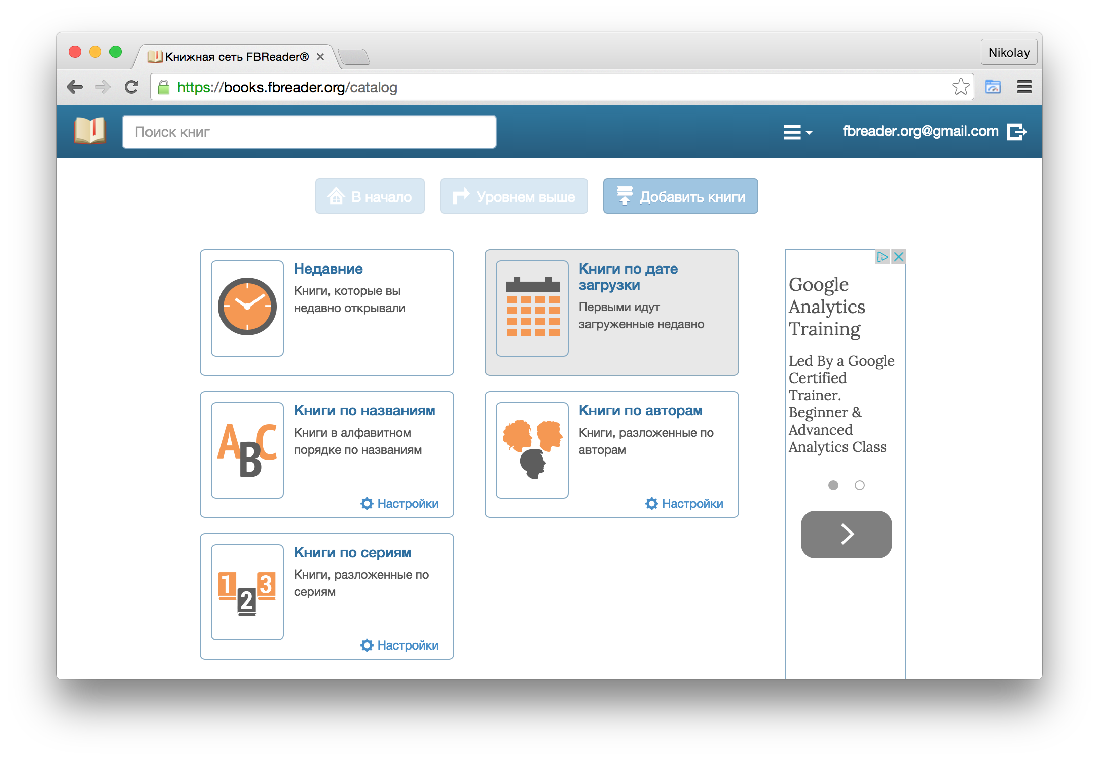Image resolution: width=1099 pixels, height=760 pixels.
Task: Reload the page in the browser
Action: 132,87
